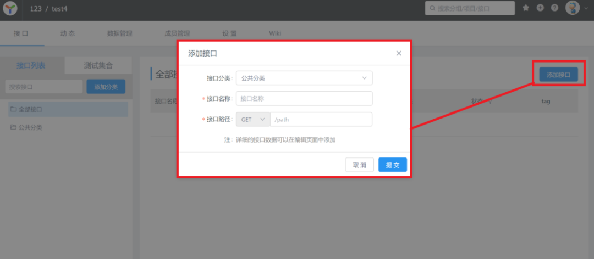This screenshot has width=594, height=259.
Task: Select 全部接口 in the sidebar tree
Action: click(68, 109)
